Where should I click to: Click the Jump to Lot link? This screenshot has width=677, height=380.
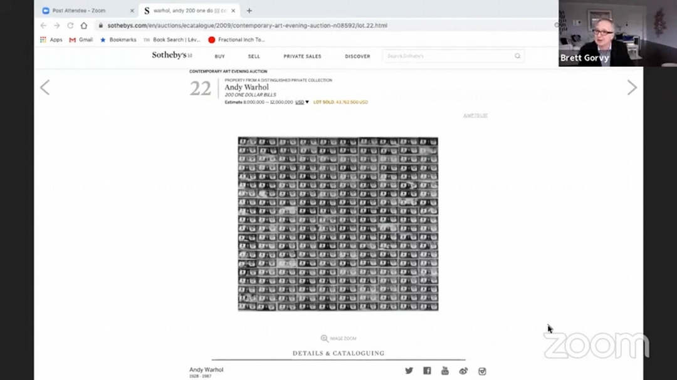point(475,116)
